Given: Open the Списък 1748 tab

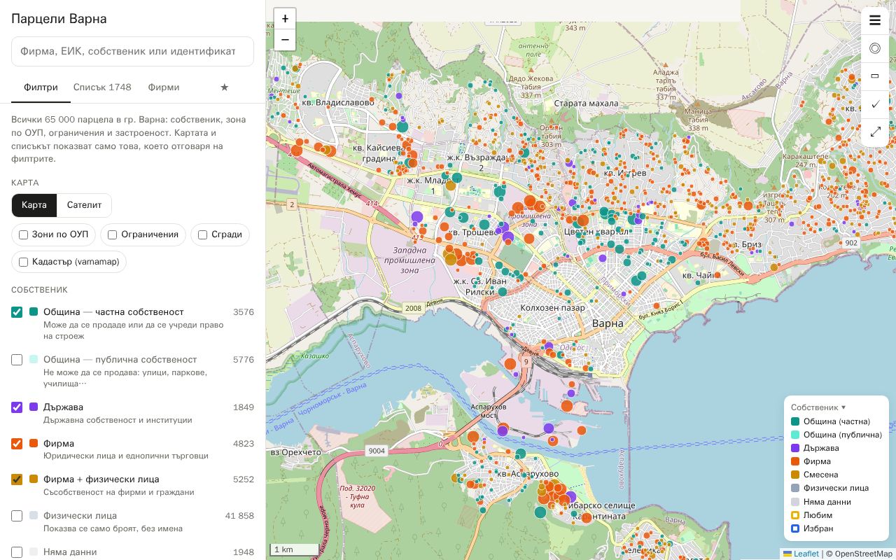Looking at the screenshot, I should tap(102, 87).
